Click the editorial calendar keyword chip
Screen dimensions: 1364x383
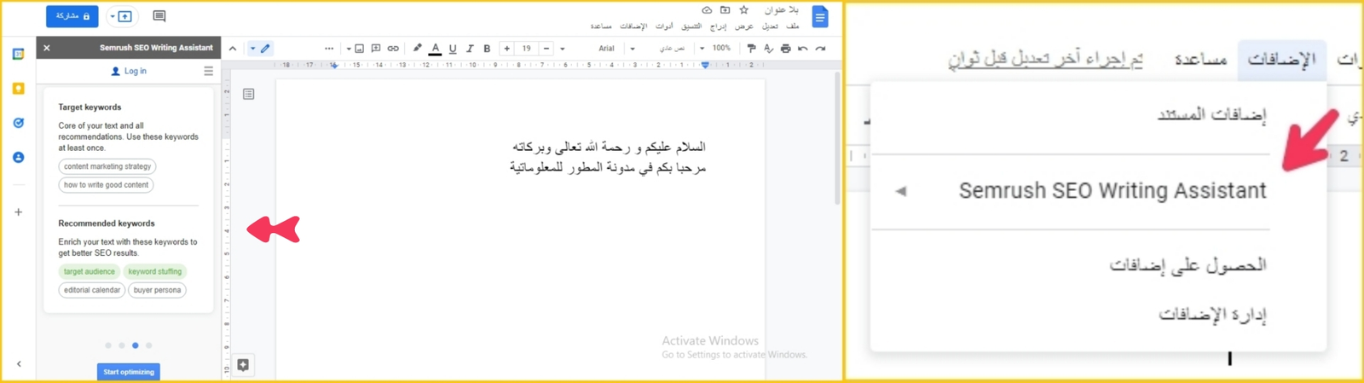point(92,290)
